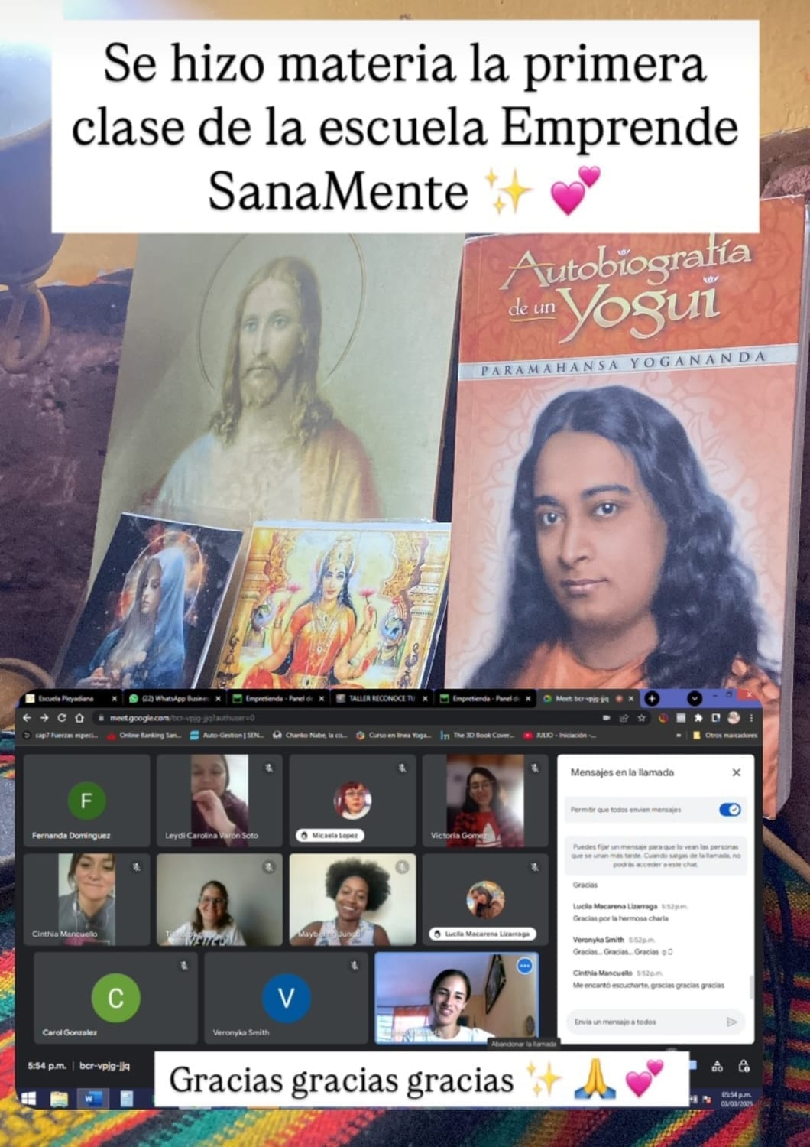
Task: Click the muted mic icon on Leydi's tile
Action: [269, 768]
